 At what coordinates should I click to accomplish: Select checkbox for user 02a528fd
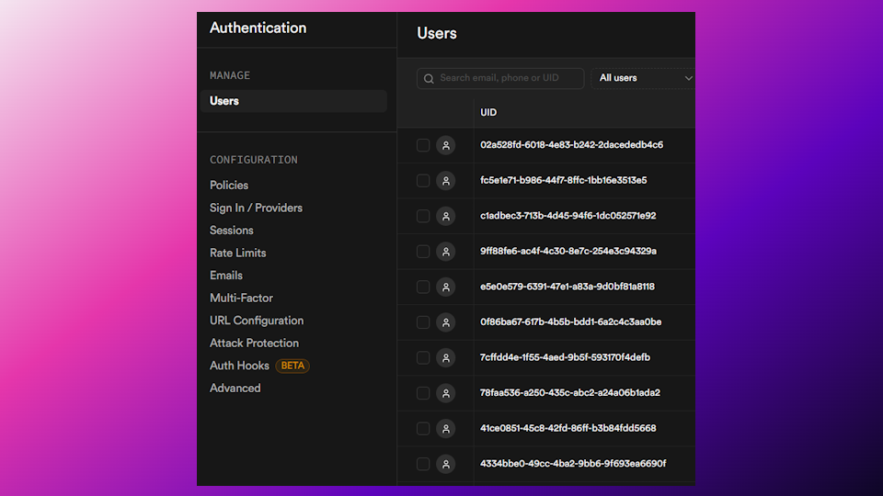coord(423,146)
